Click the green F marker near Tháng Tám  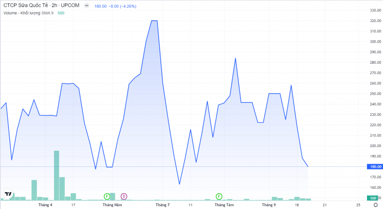point(219,196)
